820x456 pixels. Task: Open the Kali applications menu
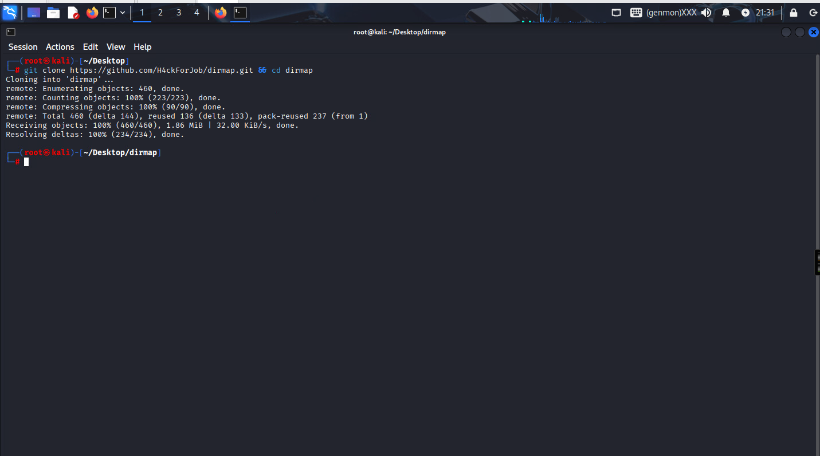pos(10,12)
